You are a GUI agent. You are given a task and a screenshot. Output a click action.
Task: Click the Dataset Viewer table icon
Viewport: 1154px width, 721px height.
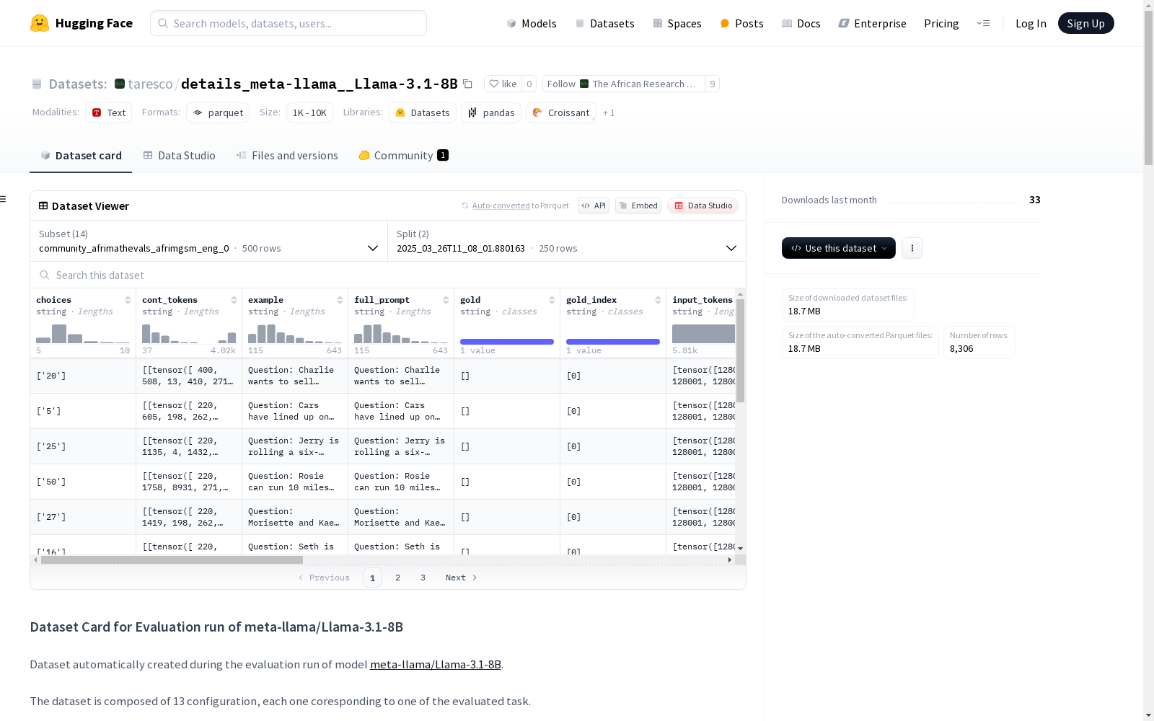point(43,205)
